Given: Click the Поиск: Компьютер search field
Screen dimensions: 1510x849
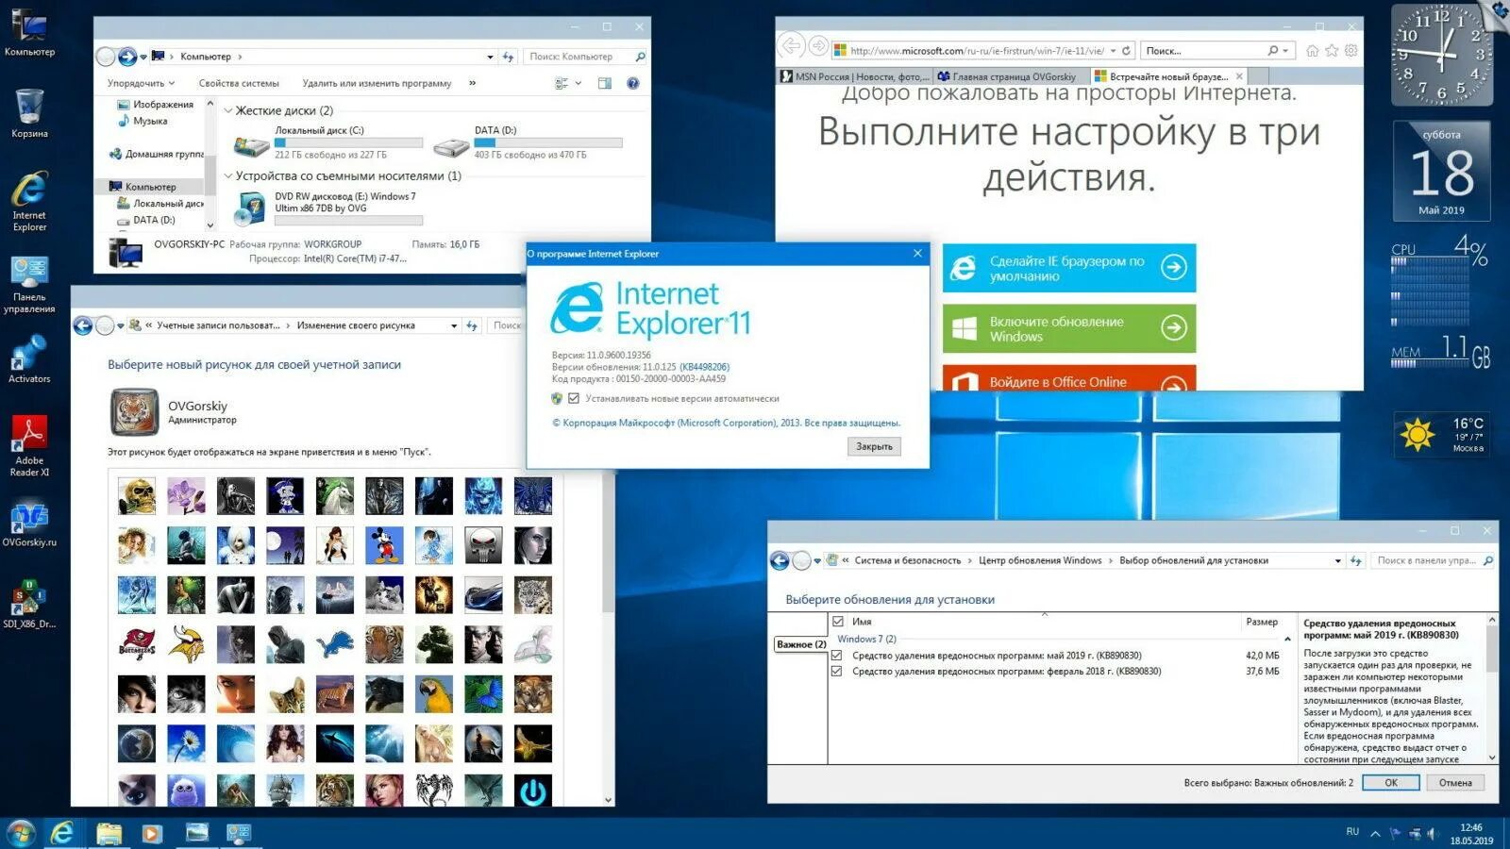Looking at the screenshot, I should [x=586, y=57].
